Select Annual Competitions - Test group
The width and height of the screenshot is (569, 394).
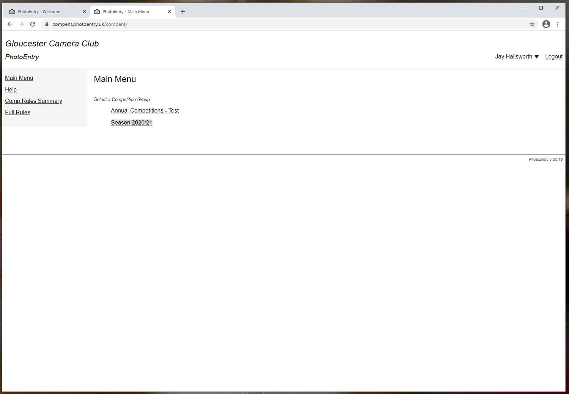145,110
